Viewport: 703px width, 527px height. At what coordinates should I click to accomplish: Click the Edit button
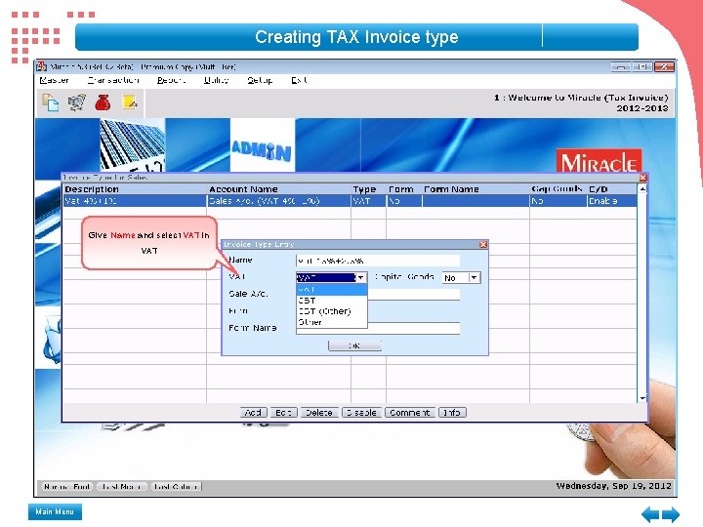tap(284, 412)
